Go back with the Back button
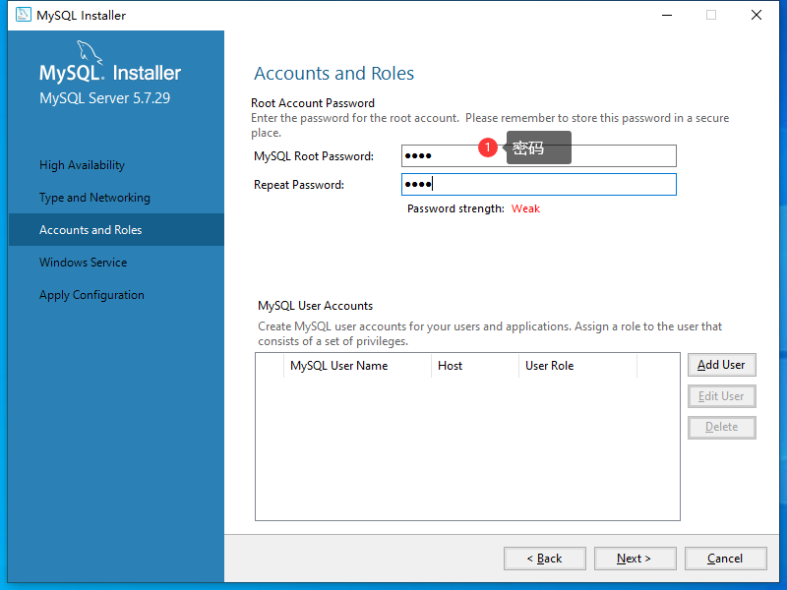 [545, 559]
